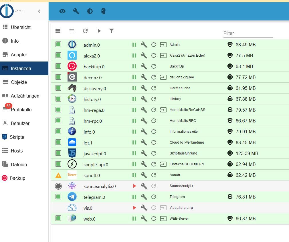289x242 pixels.
Task: Click the eye icon in top bar
Action: point(62,11)
